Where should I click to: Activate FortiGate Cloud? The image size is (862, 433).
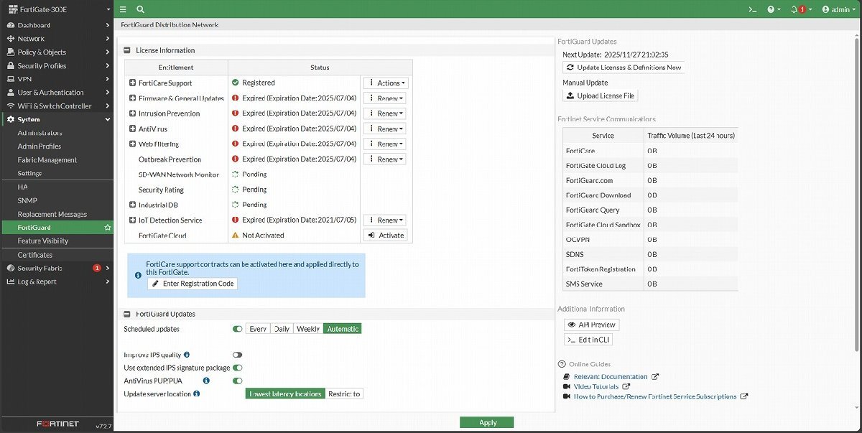pyautogui.click(x=386, y=236)
